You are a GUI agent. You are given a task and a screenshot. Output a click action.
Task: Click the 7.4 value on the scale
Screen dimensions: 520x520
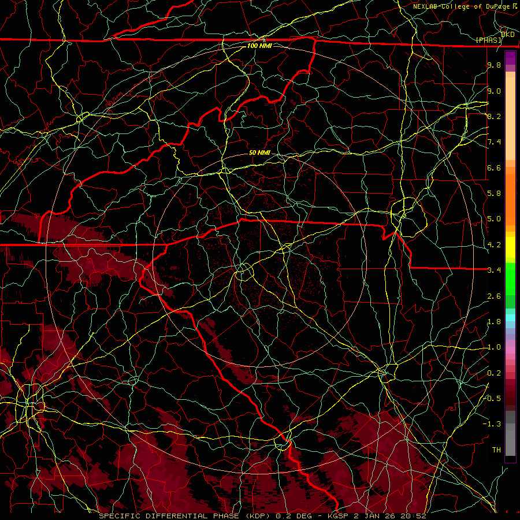point(494,142)
